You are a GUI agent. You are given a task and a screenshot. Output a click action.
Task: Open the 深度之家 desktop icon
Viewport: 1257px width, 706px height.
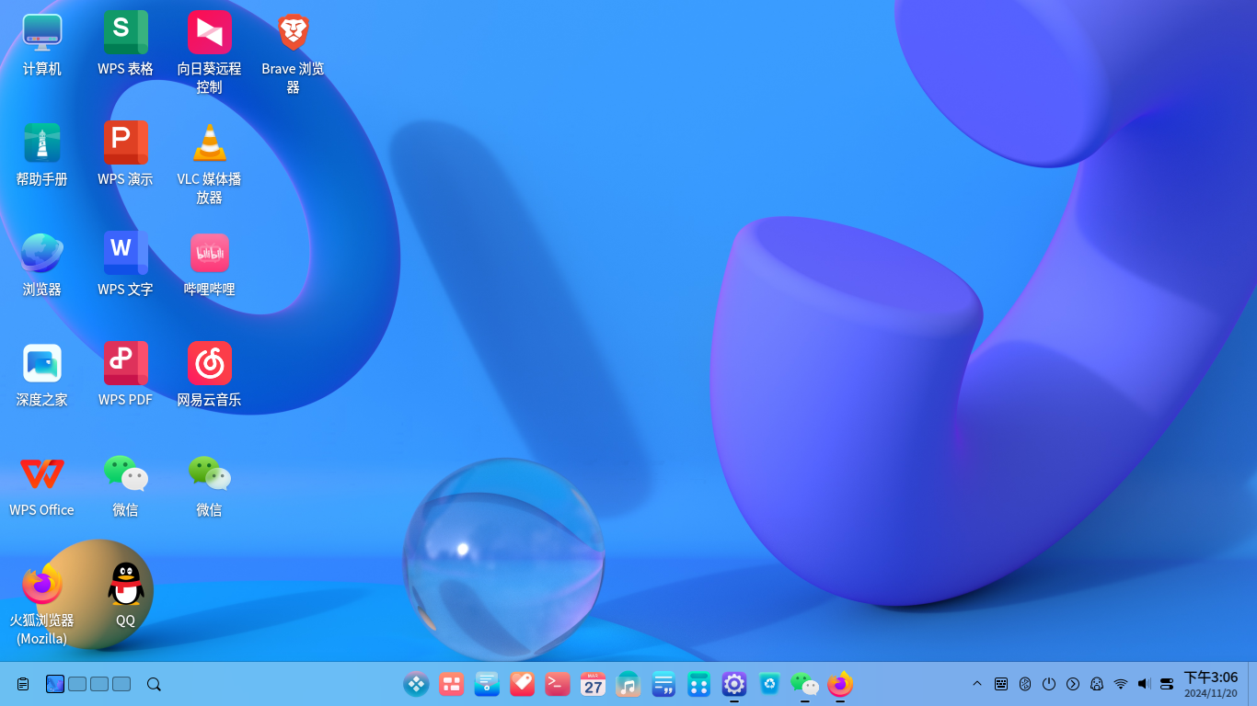point(42,364)
